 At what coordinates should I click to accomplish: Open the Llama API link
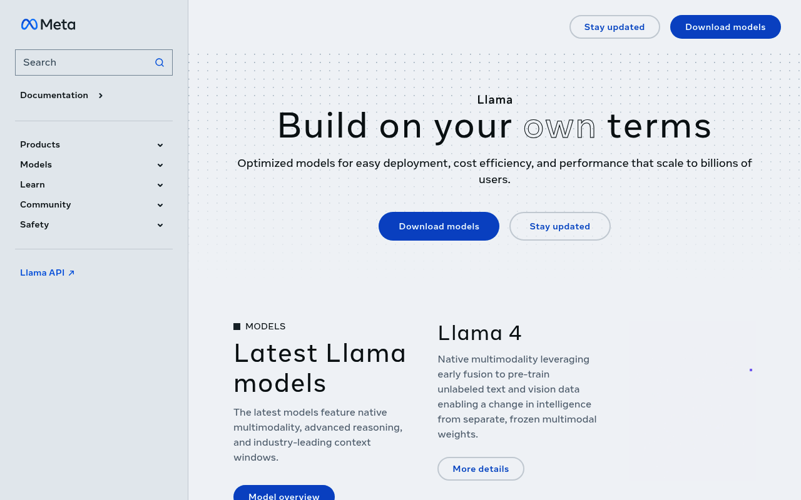(42, 272)
